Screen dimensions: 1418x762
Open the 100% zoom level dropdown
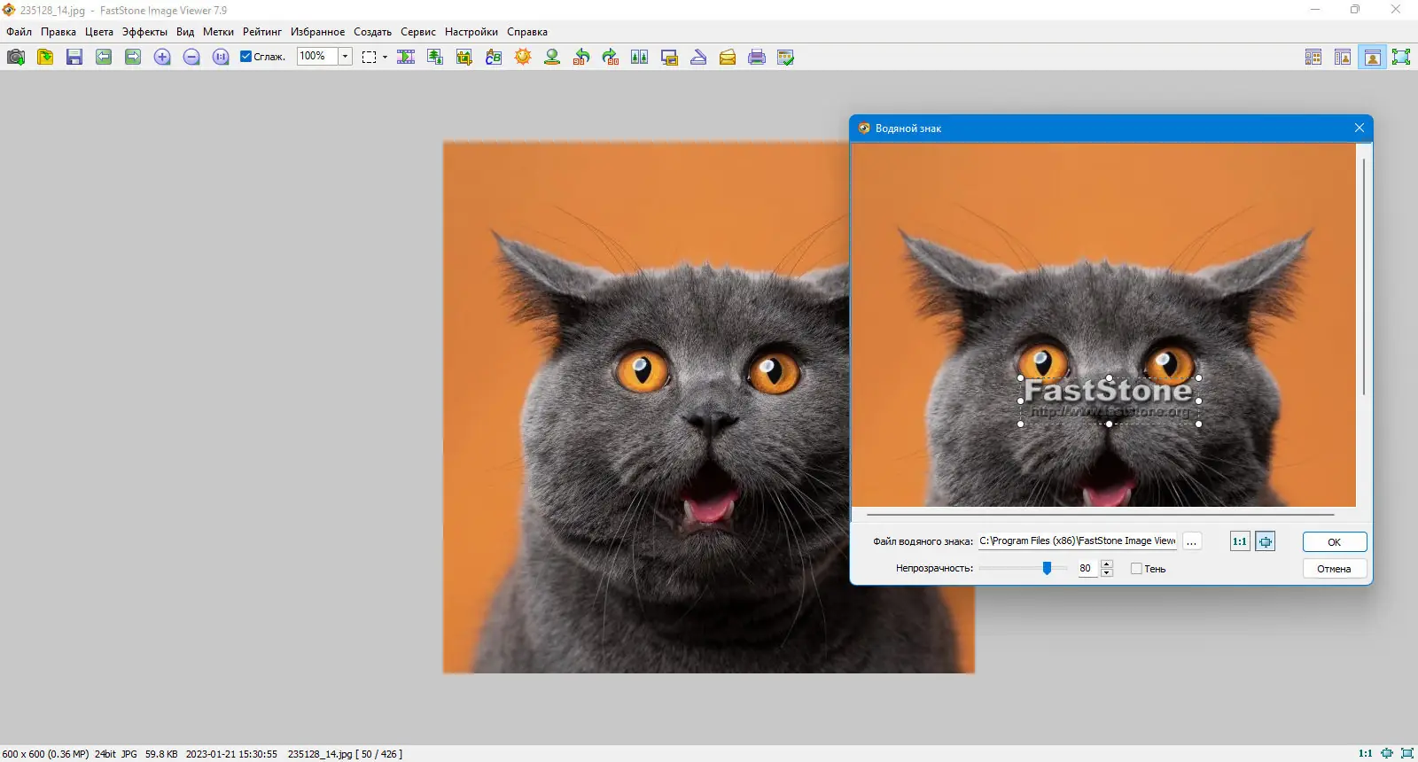tap(345, 57)
